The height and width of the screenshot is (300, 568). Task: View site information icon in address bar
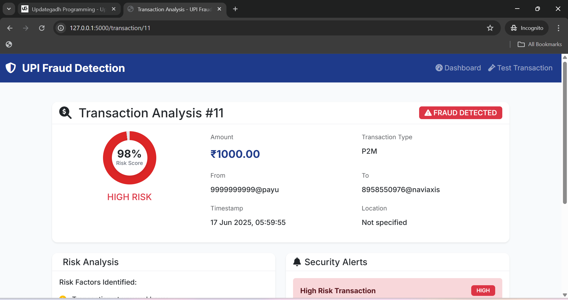coord(61,28)
